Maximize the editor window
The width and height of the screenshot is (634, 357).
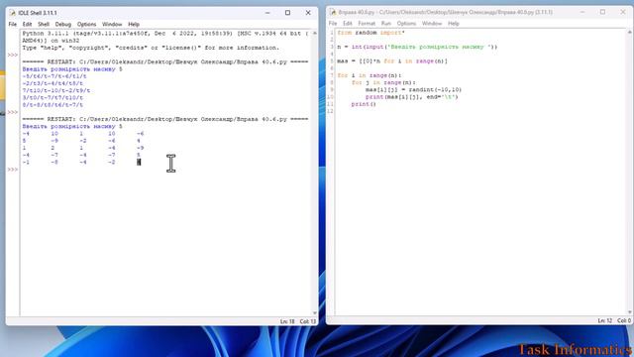[602, 12]
